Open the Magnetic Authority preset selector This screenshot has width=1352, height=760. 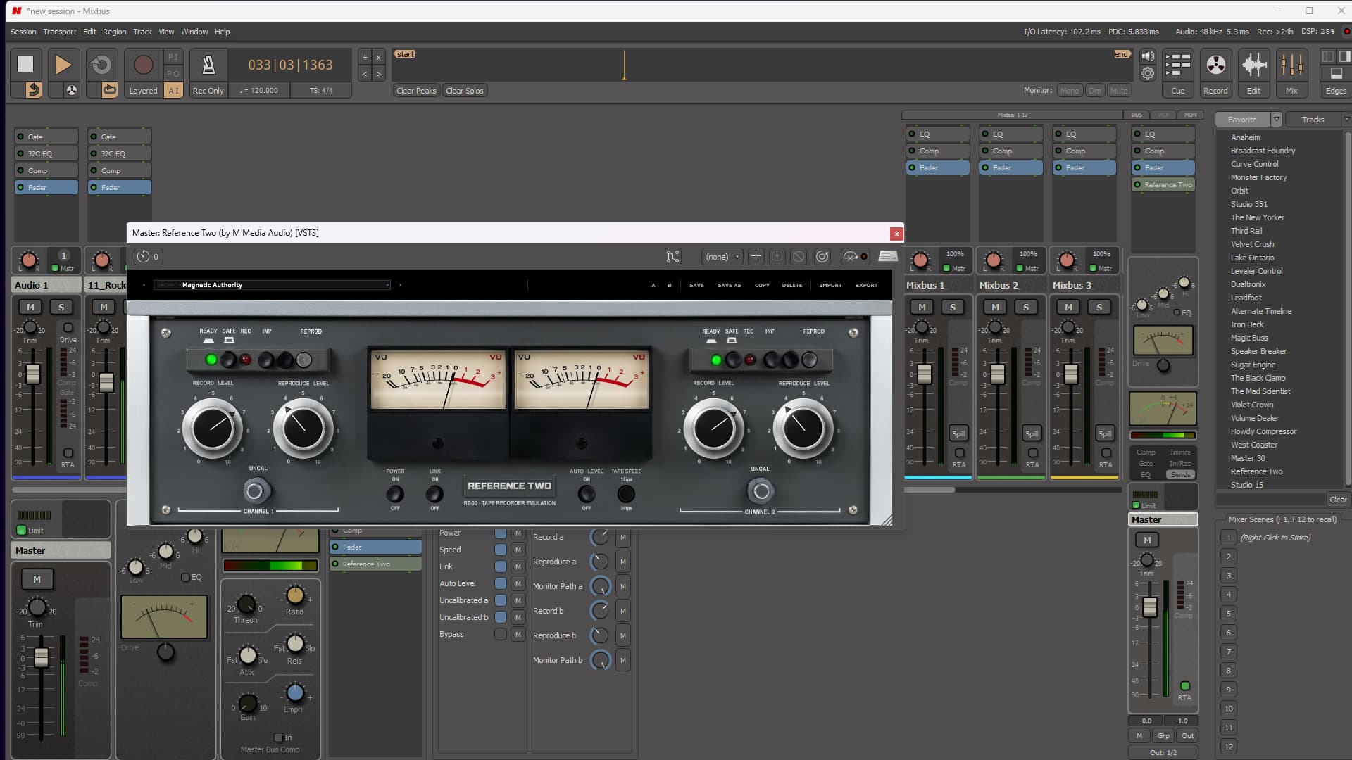click(x=272, y=285)
